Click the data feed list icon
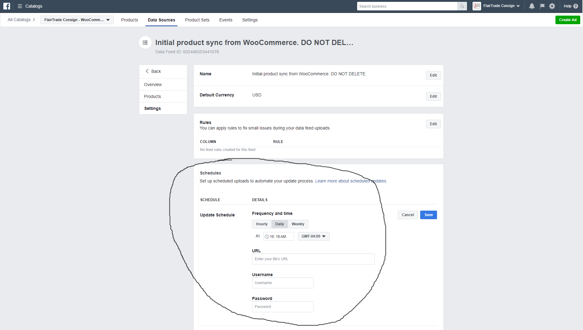Image resolution: width=583 pixels, height=330 pixels. (145, 43)
